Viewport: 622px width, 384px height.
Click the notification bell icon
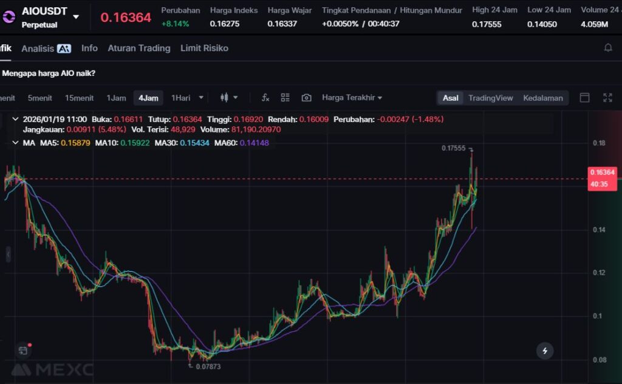coord(608,48)
